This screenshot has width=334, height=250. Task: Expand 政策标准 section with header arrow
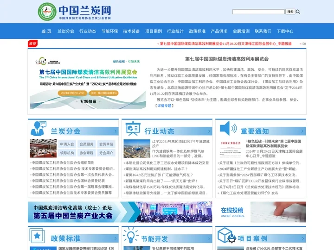coord(116,238)
